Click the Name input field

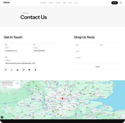pyautogui.click(x=86, y=45)
